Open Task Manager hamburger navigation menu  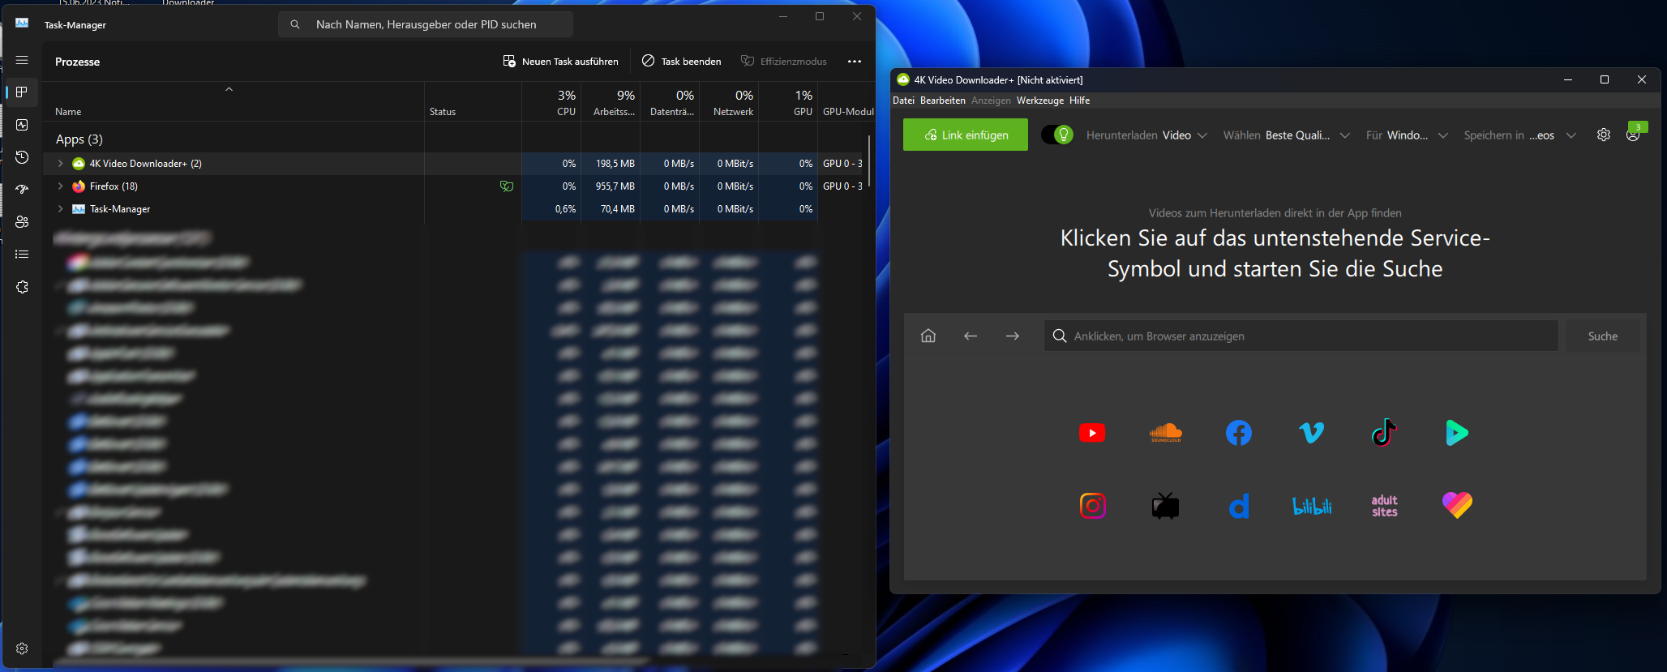coord(22,60)
